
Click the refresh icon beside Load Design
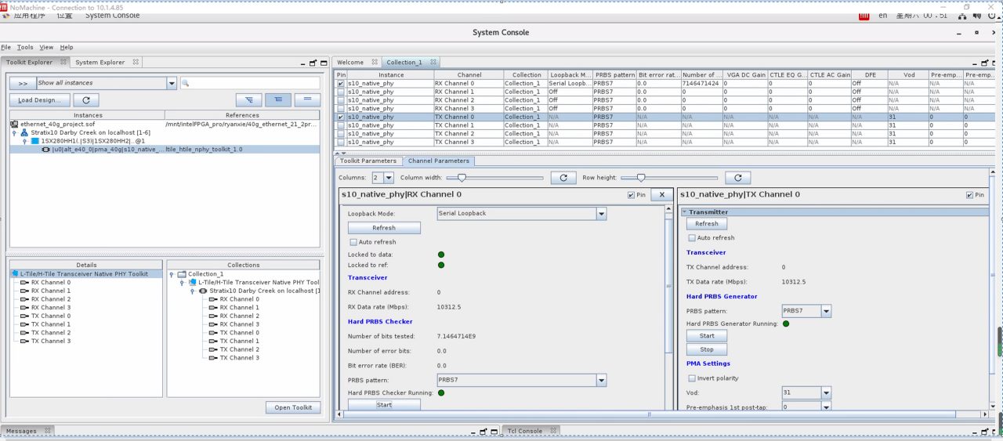86,99
